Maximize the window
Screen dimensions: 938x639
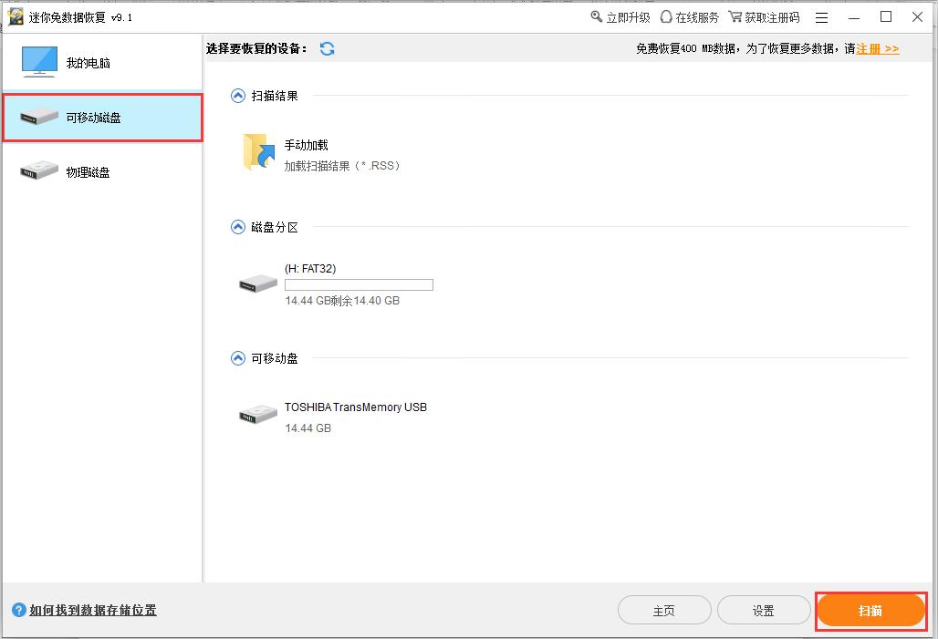886,17
